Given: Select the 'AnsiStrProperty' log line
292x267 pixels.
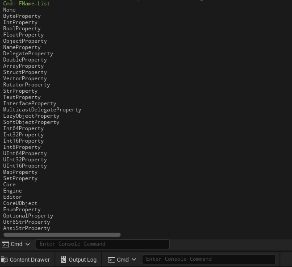Looking at the screenshot, I should [x=26, y=228].
